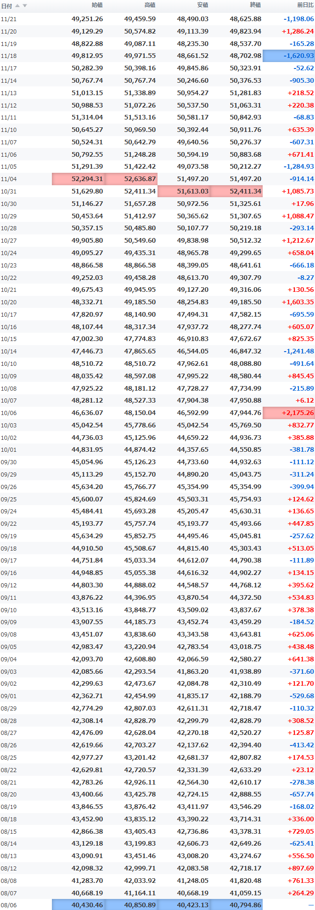Screen dimensions: 315x910
Task: Select the change value +1,286.24
Action: (x=298, y=31)
